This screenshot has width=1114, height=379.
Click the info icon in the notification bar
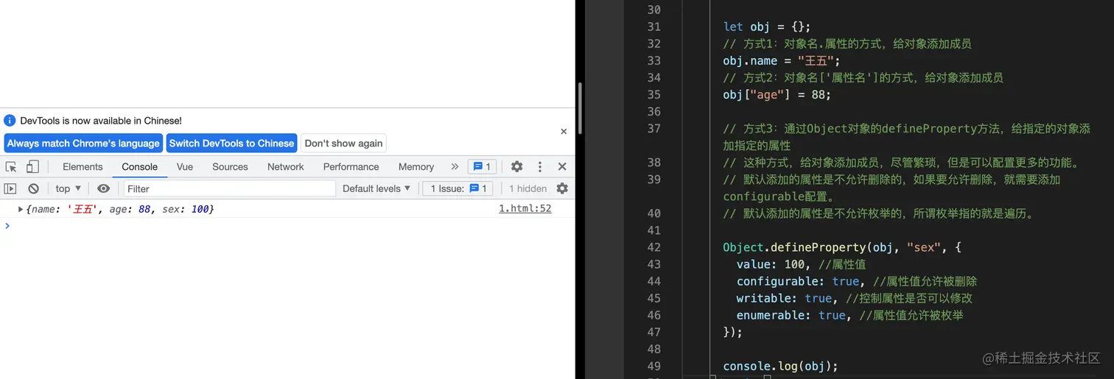pyautogui.click(x=10, y=121)
